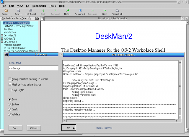Expand the DM/2 Image tree node
This screenshot has width=189, height=137.
coord(2,42)
